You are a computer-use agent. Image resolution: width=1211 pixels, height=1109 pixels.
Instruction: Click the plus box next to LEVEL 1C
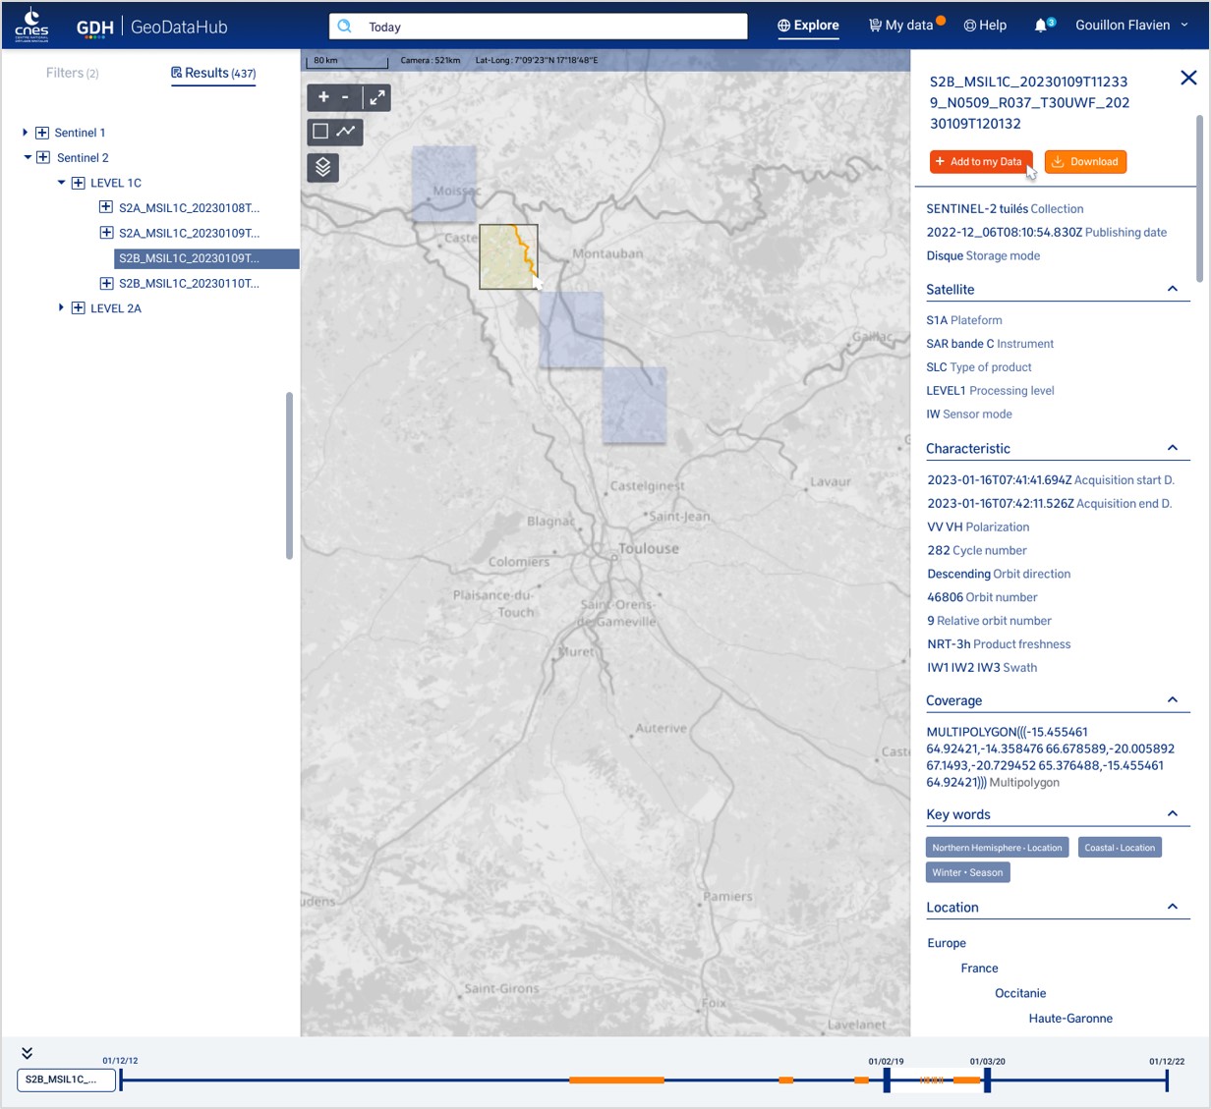click(x=79, y=183)
